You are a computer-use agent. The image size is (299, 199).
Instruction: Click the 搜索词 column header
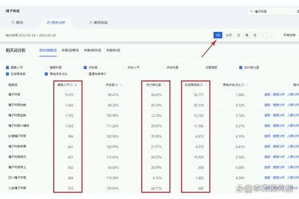(13, 85)
